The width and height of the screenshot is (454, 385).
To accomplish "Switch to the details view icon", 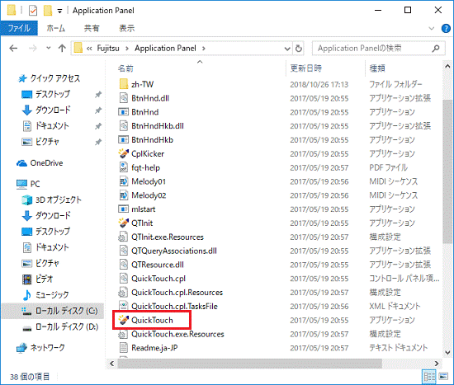I will [x=429, y=377].
